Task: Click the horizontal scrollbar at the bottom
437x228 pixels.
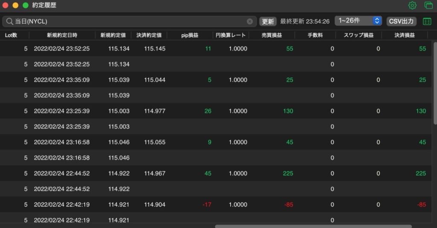Action: pyautogui.click(x=313, y=226)
